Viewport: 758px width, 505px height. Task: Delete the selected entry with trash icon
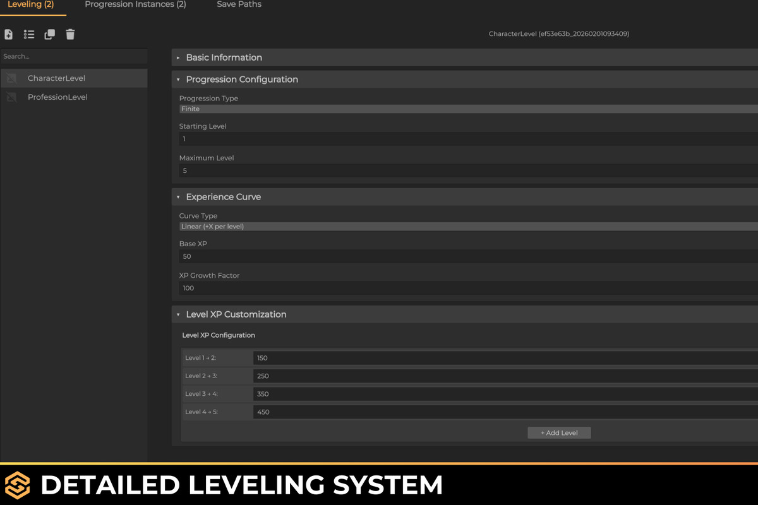point(70,35)
